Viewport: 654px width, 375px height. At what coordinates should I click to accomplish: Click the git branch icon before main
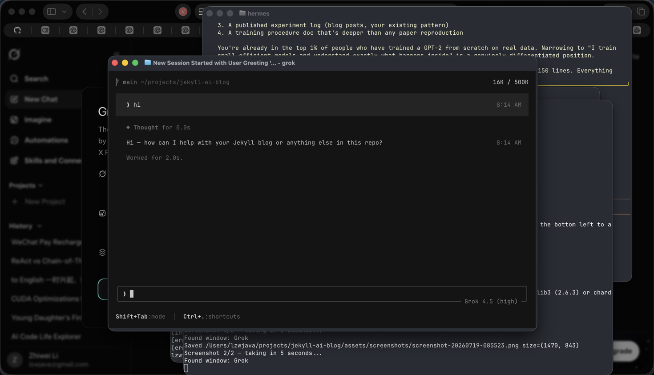coord(117,82)
